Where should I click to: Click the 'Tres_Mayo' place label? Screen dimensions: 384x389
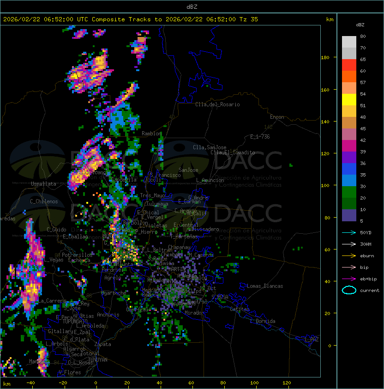click(x=152, y=195)
